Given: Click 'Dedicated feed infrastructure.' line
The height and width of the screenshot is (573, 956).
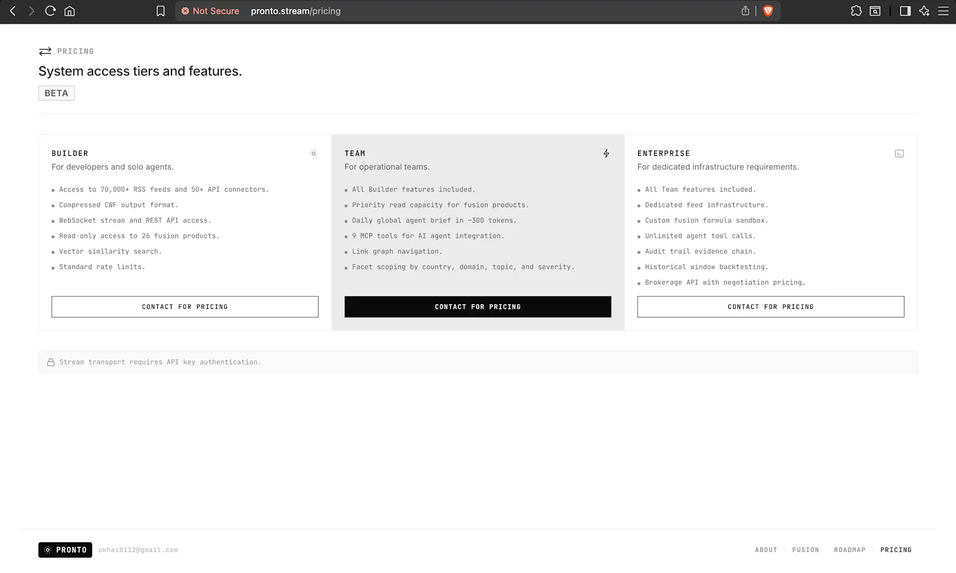Looking at the screenshot, I should click(x=707, y=205).
